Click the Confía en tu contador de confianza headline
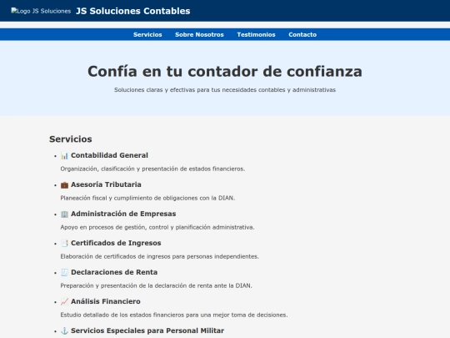 point(225,71)
